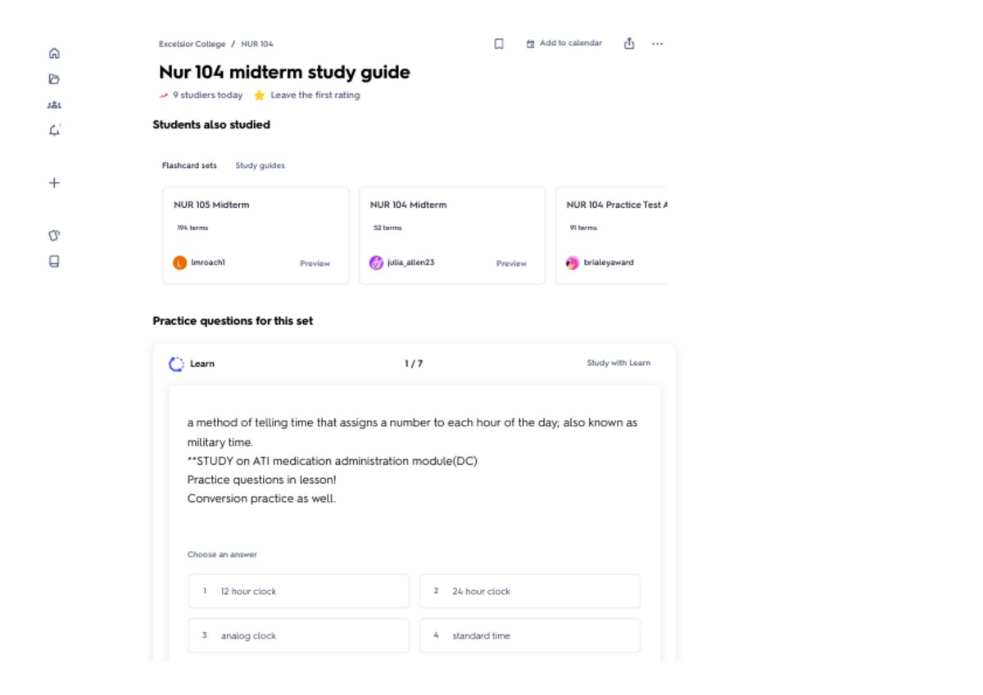The image size is (983, 695).
Task: Open the notifications bell icon
Action: pos(54,130)
